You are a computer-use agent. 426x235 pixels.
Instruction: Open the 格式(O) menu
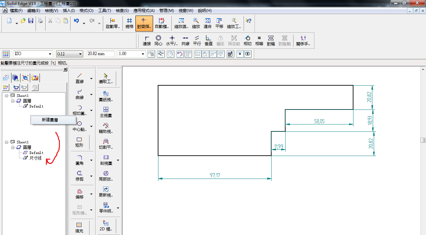pyautogui.click(x=86, y=11)
